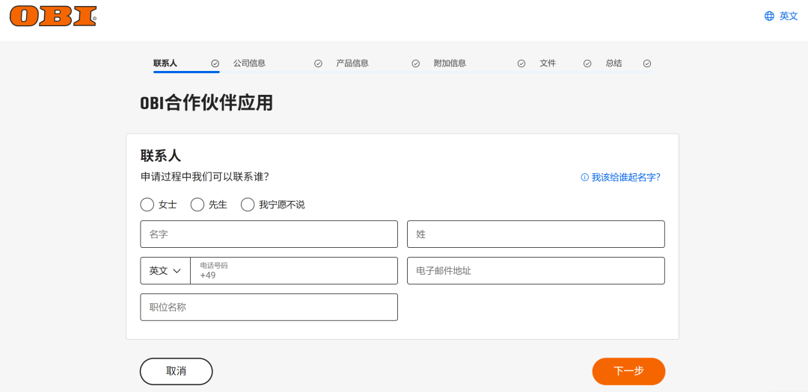This screenshot has height=392, width=808.
Task: Click the globe language icon
Action: [769, 16]
